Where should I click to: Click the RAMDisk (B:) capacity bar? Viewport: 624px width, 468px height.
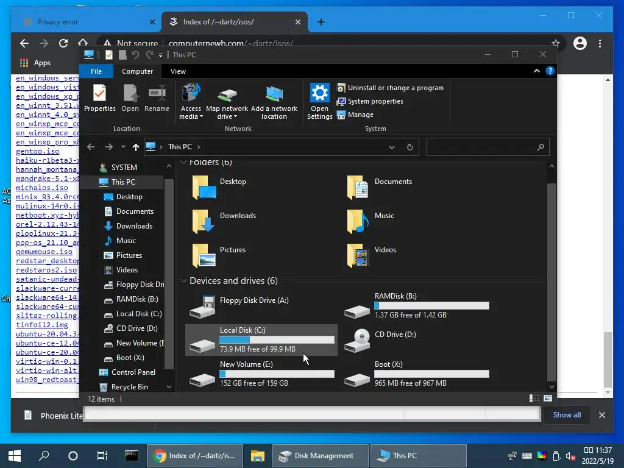(x=431, y=306)
